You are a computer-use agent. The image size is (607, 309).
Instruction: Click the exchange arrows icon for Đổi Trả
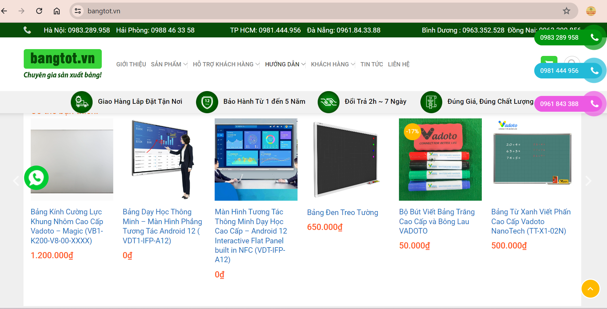pyautogui.click(x=328, y=102)
